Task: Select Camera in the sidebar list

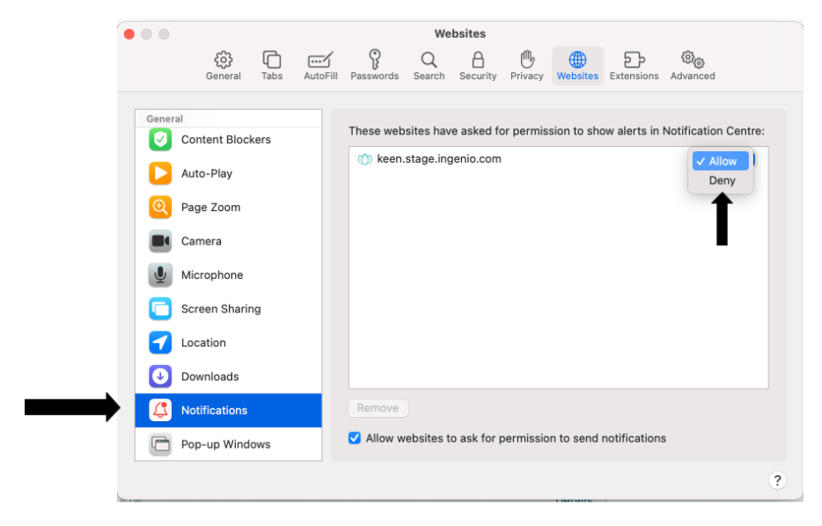Action: click(x=202, y=241)
